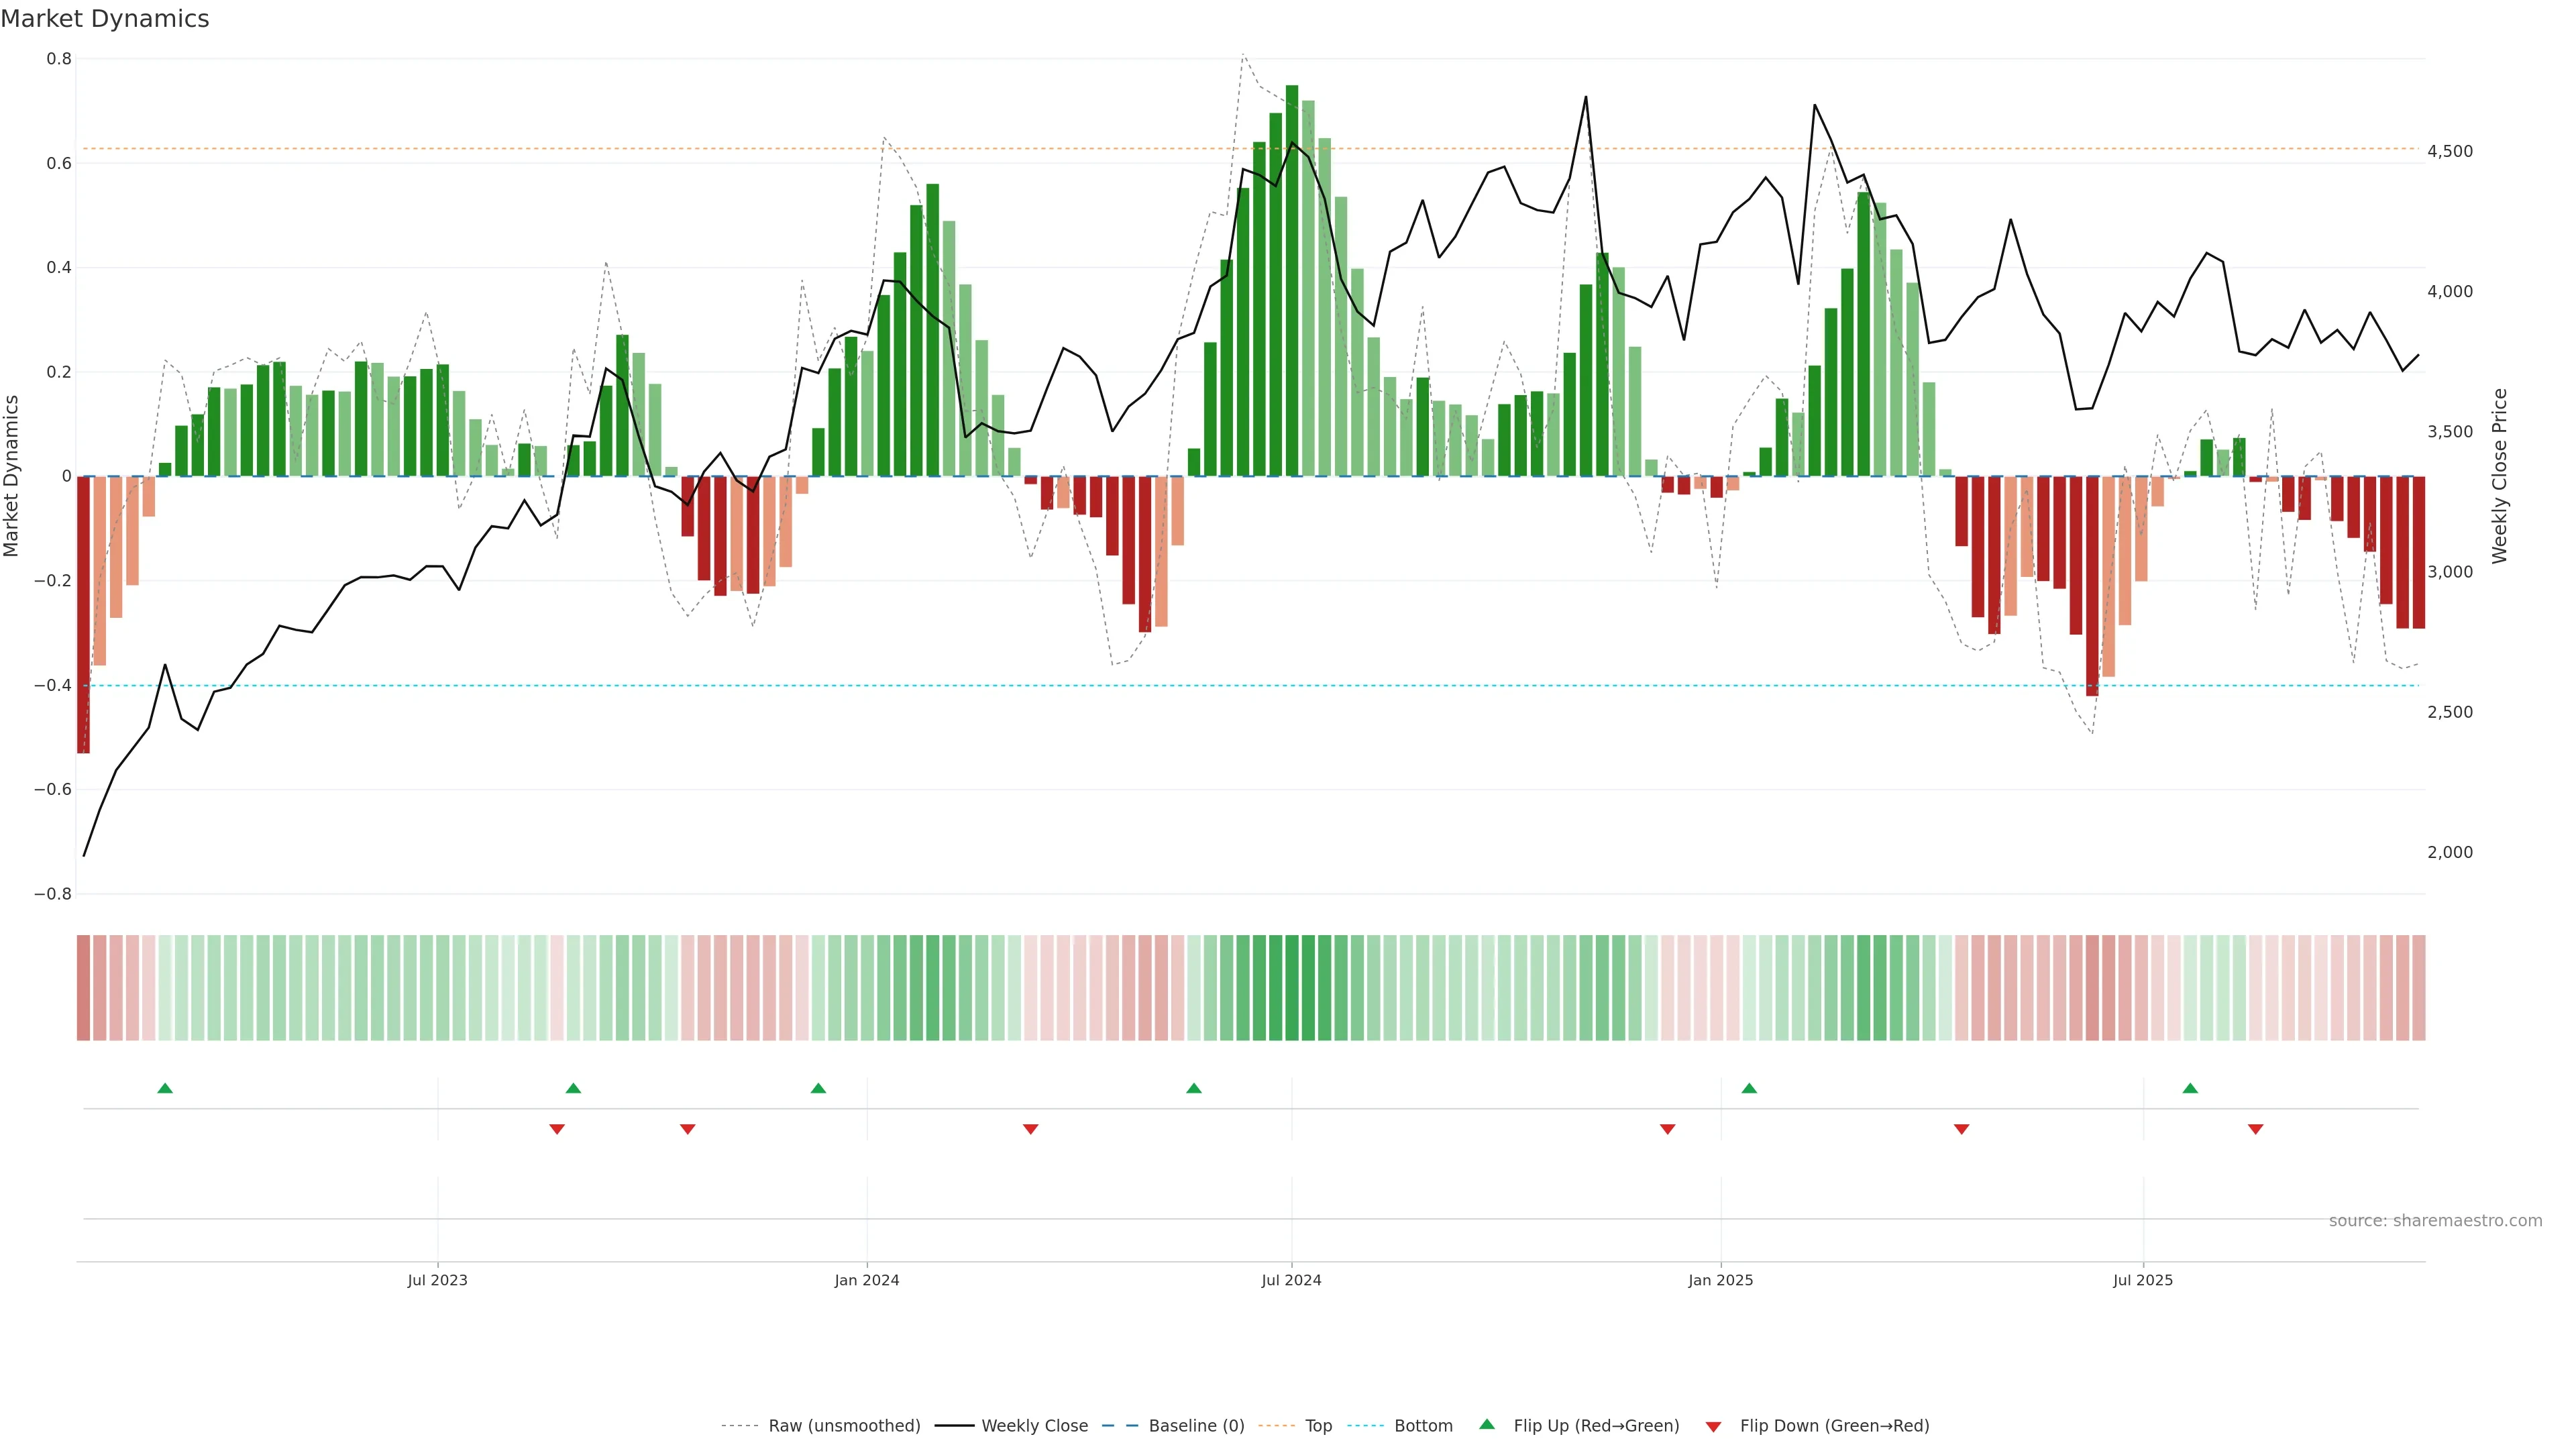Click the red flip-down marker after Jan 2024
This screenshot has height=1449, width=2576.
pyautogui.click(x=1030, y=1129)
